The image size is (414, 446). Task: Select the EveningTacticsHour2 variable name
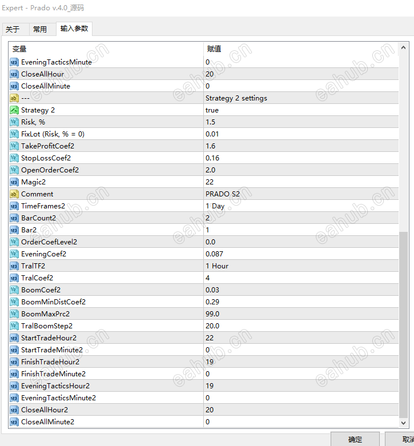55,386
